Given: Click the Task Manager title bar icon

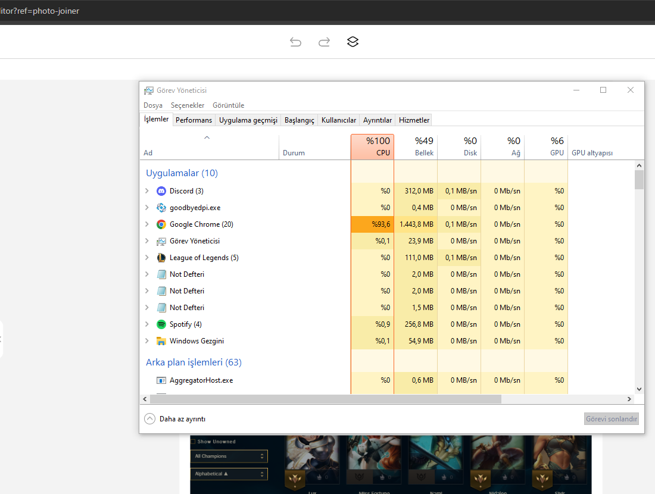Looking at the screenshot, I should pos(149,90).
